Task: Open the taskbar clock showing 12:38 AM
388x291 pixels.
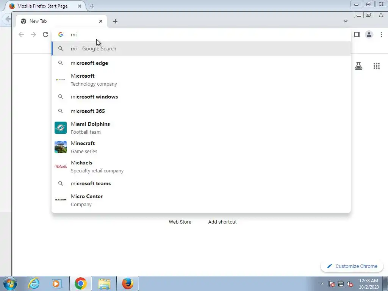Action: [369, 284]
